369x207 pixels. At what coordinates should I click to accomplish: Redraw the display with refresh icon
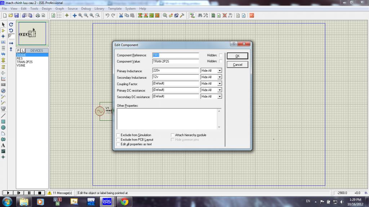pos(53,15)
